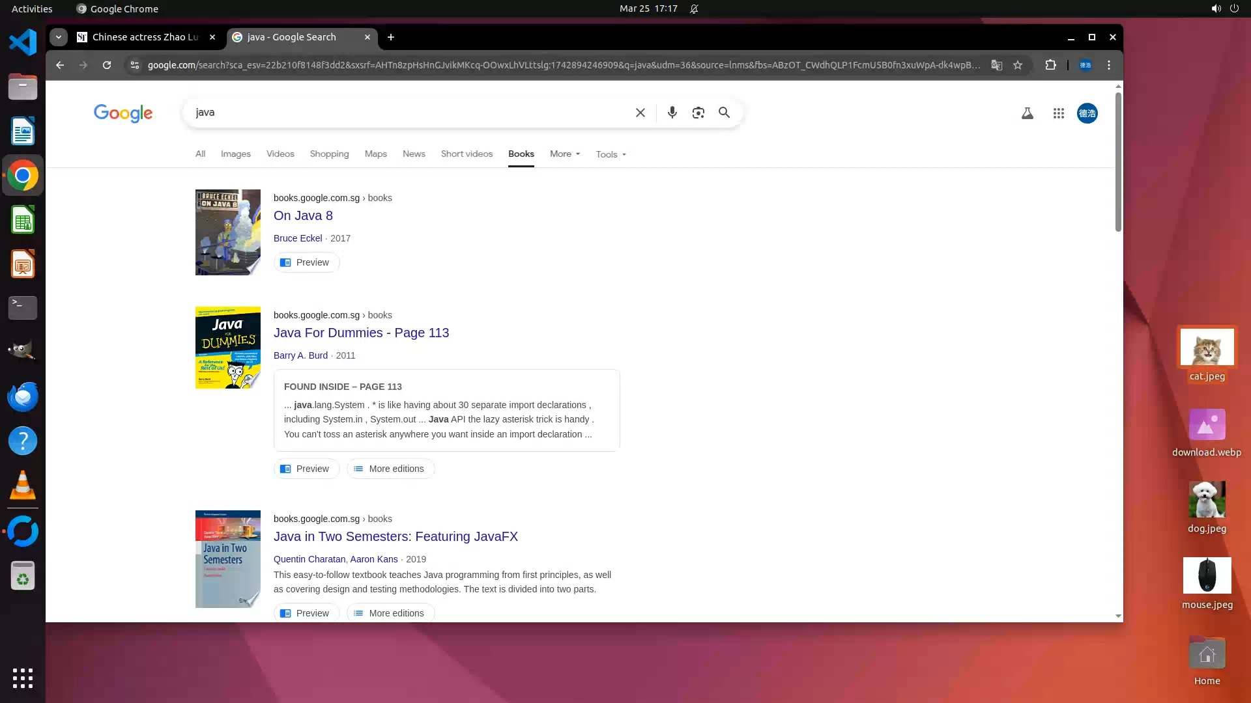Viewport: 1251px width, 703px height.
Task: Open Chrome extensions puzzle icon
Action: (1050, 65)
